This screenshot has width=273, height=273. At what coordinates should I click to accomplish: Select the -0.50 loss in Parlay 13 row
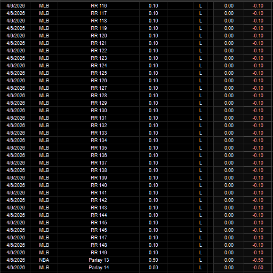click(258, 260)
